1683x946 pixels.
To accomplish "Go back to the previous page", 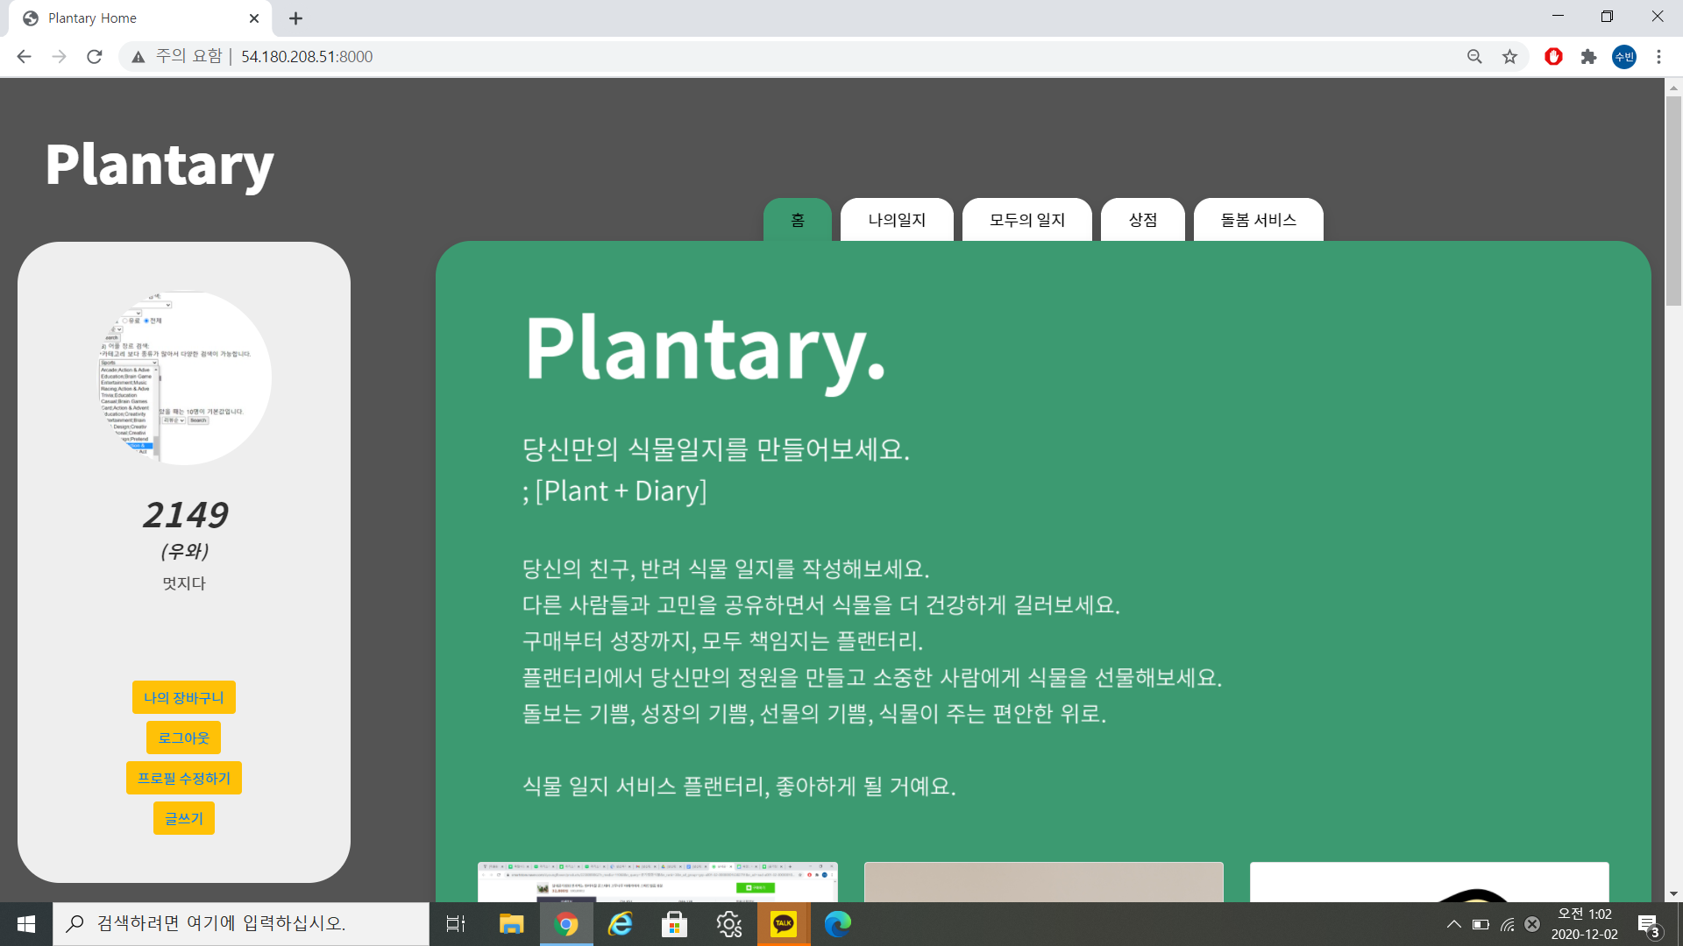I will pyautogui.click(x=24, y=57).
